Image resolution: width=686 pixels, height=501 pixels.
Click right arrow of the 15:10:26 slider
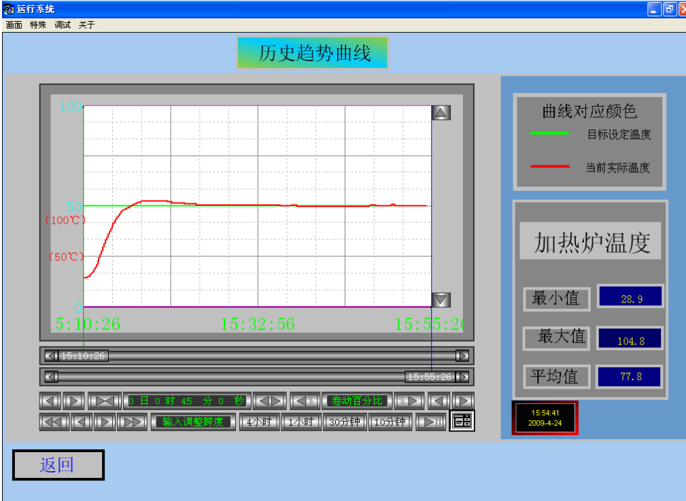click(462, 356)
